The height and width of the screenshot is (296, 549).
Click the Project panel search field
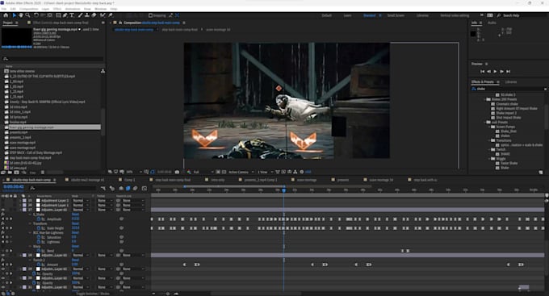point(52,59)
